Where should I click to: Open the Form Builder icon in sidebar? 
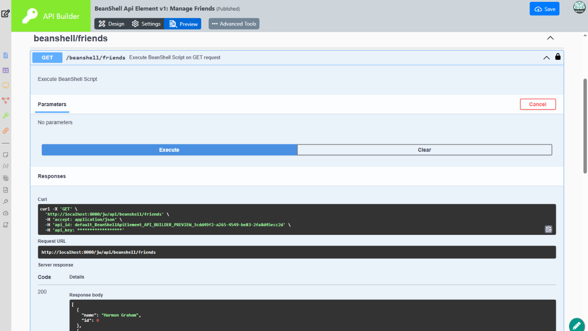[x=6, y=56]
